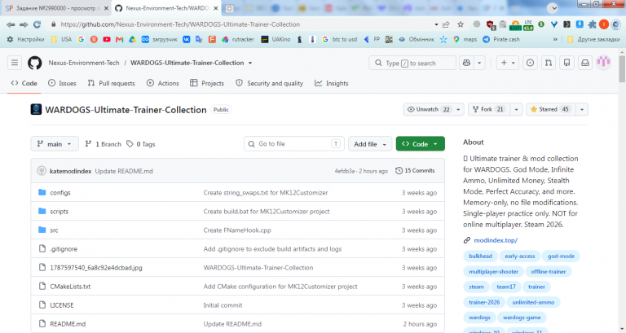Switch to the Insights tab

click(332, 83)
